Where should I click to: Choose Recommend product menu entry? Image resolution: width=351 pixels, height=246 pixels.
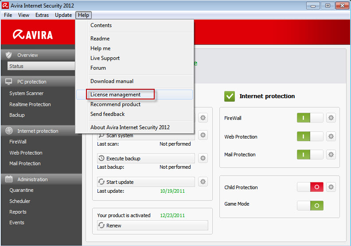click(x=135, y=104)
